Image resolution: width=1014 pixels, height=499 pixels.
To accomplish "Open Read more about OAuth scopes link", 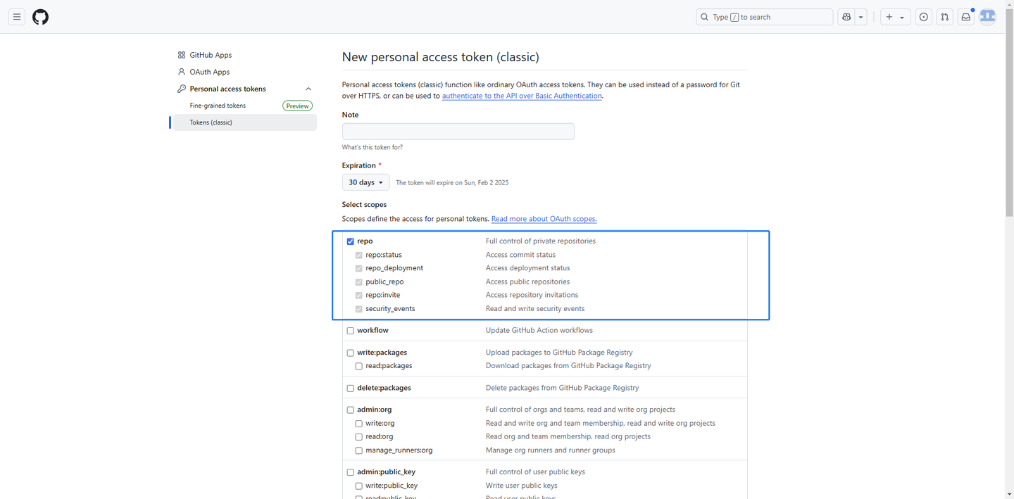I will tap(544, 219).
